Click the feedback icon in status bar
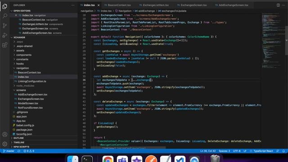Screen dimensions: 288x162 point(278,151)
